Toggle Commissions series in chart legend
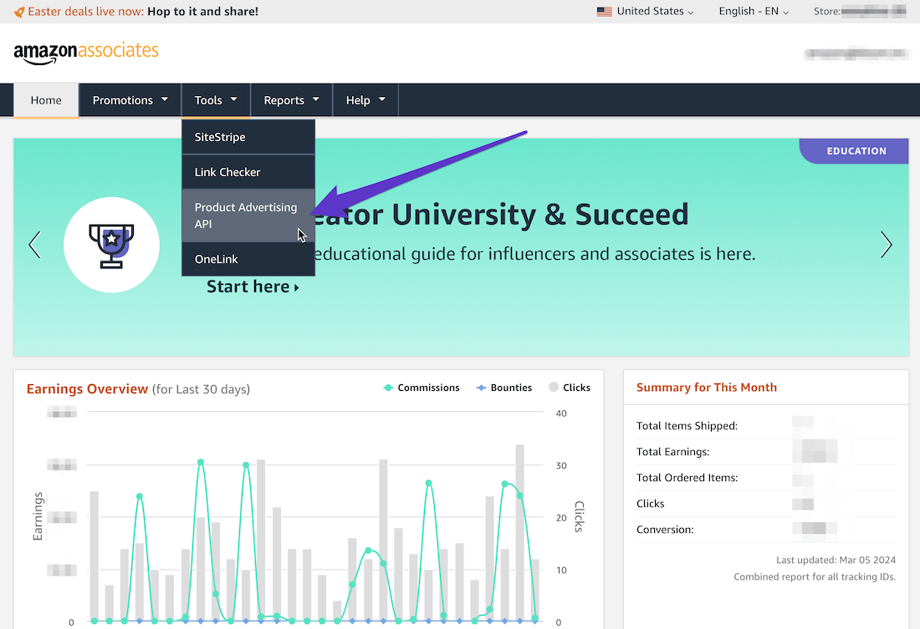Image resolution: width=920 pixels, height=629 pixels. pyautogui.click(x=421, y=388)
